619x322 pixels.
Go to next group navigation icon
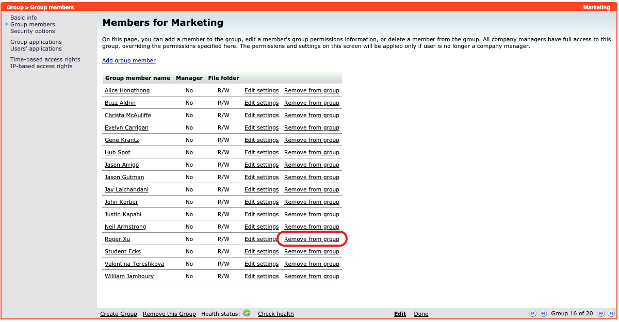click(601, 313)
